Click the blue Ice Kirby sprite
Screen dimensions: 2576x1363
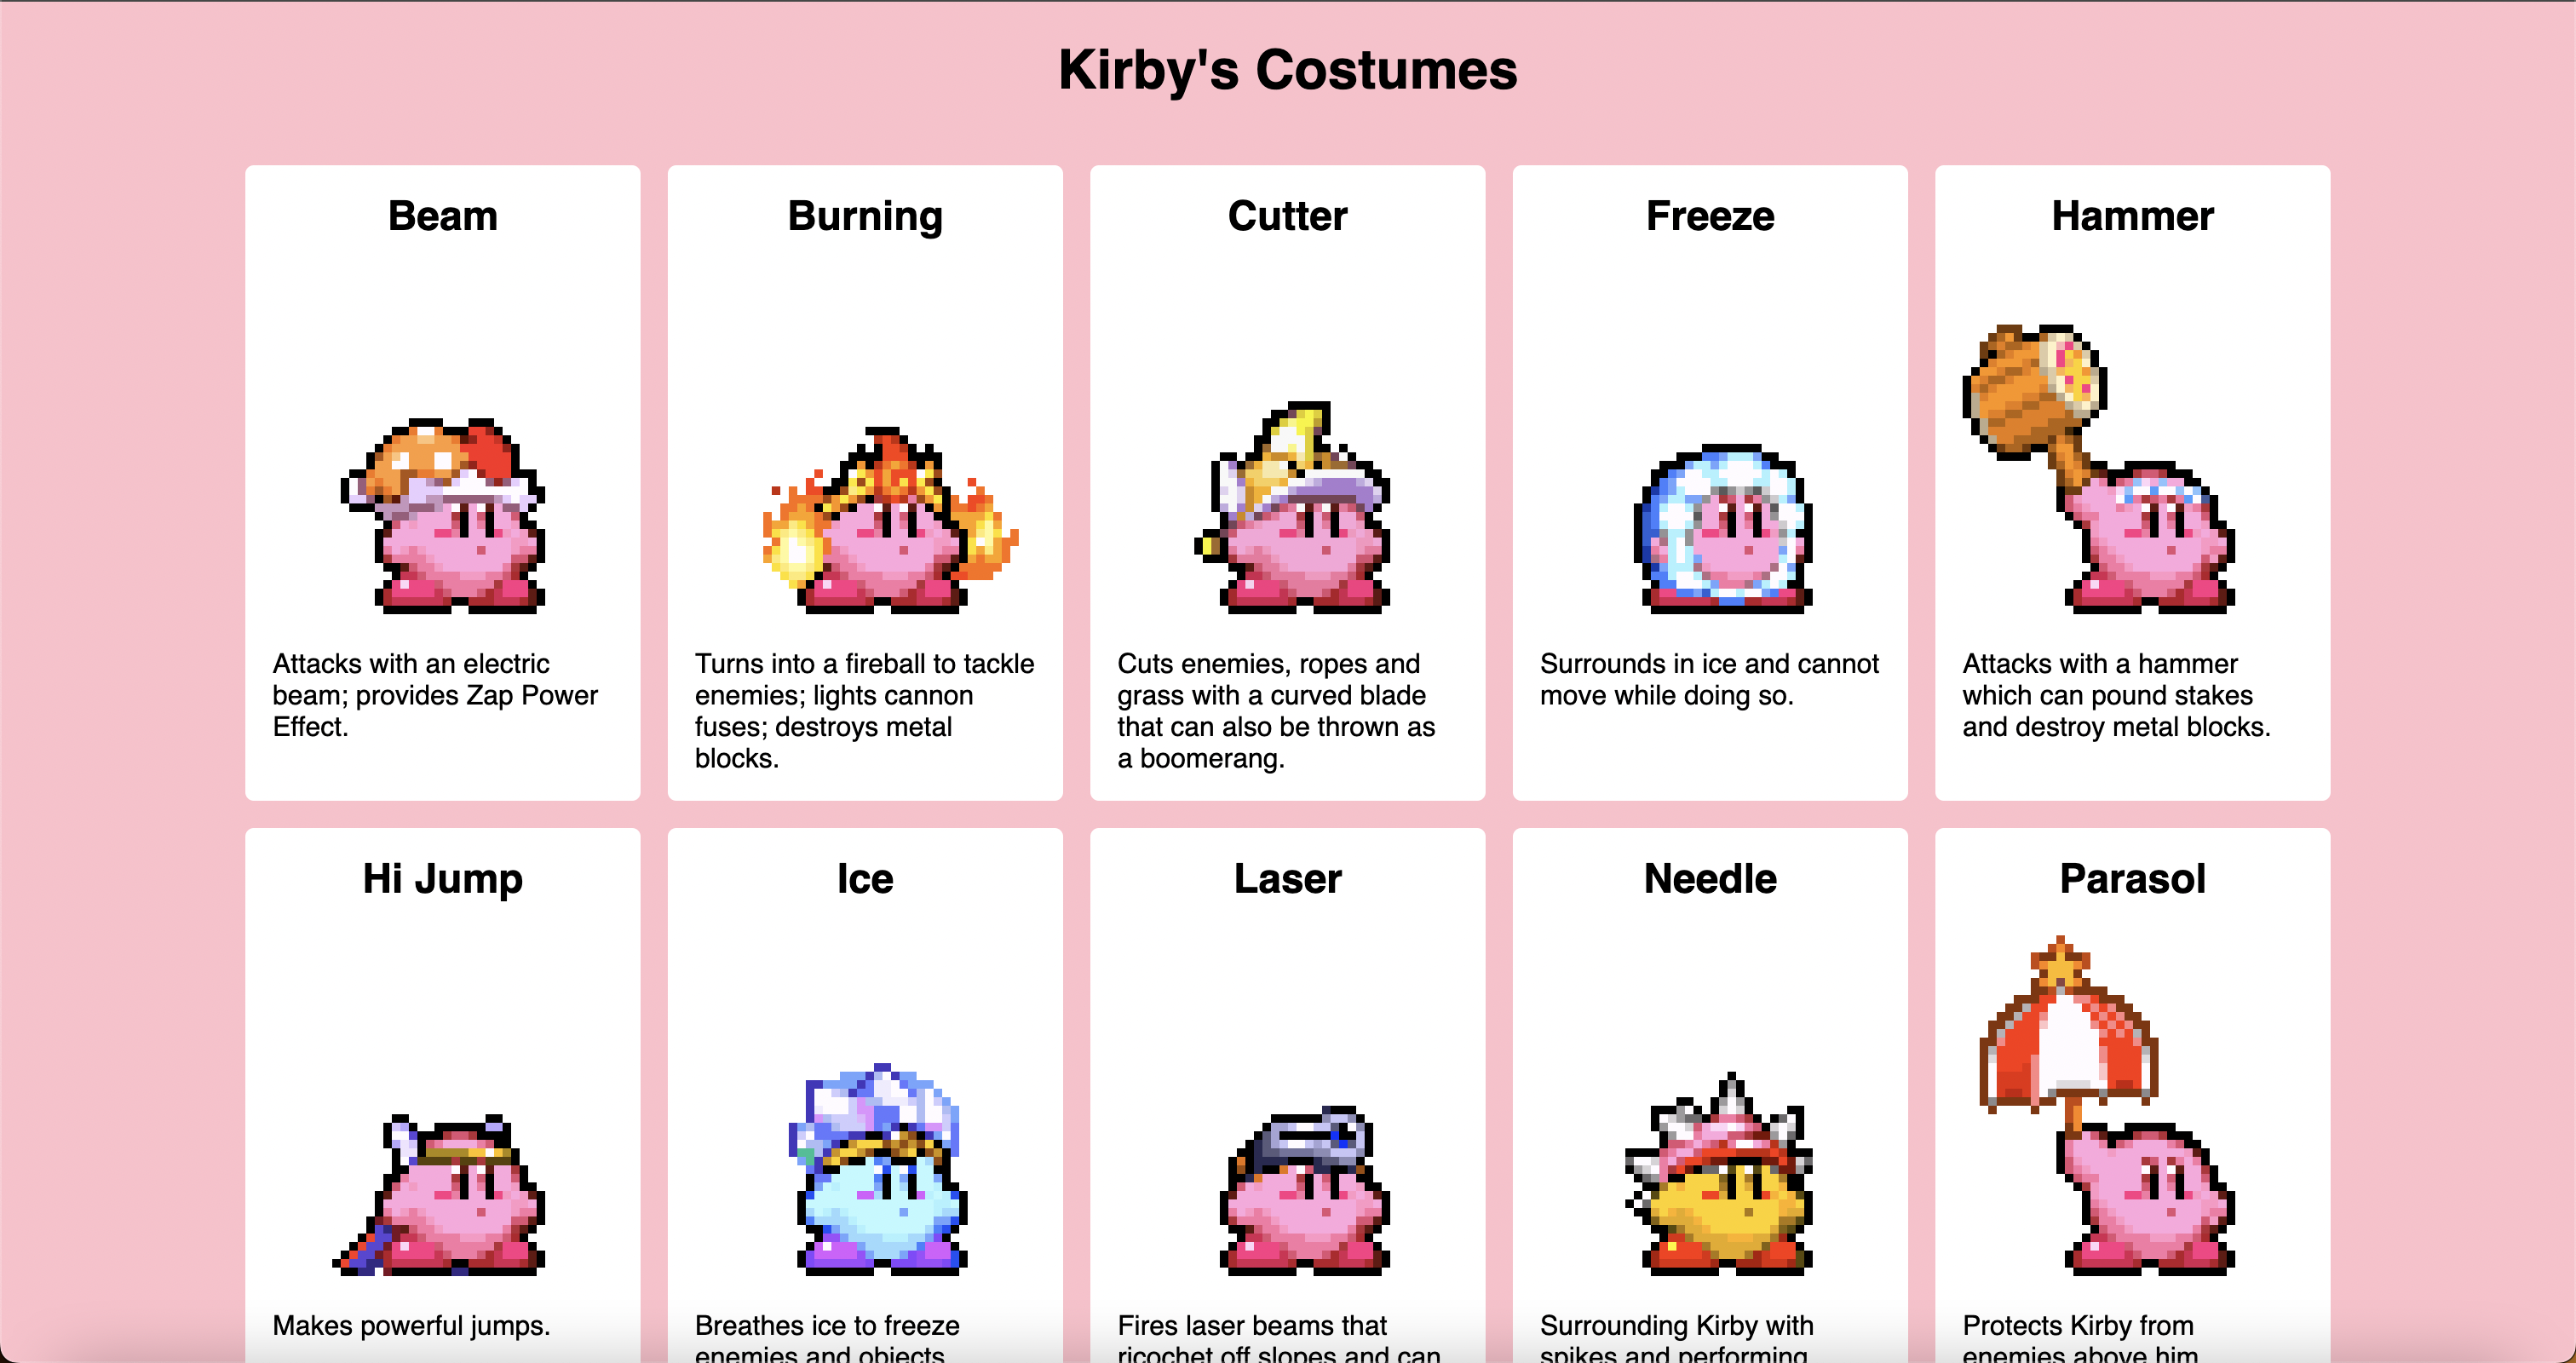(879, 1169)
